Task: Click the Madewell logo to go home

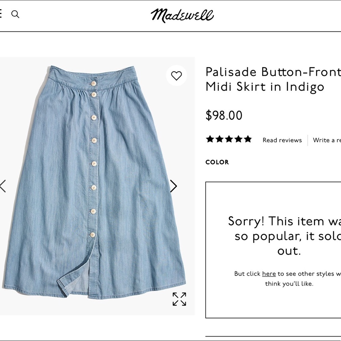Action: (x=183, y=14)
